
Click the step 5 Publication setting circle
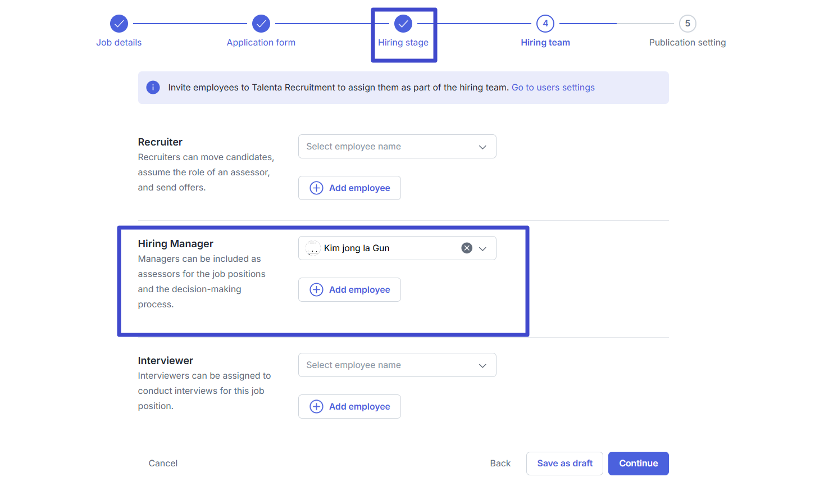[687, 24]
